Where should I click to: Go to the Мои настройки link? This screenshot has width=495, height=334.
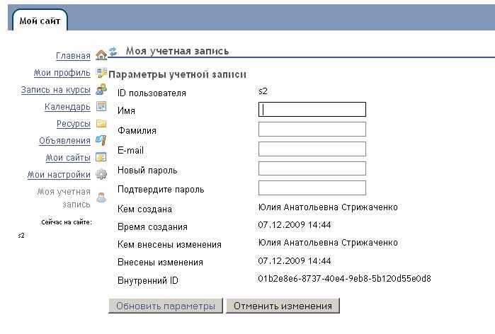tap(59, 175)
